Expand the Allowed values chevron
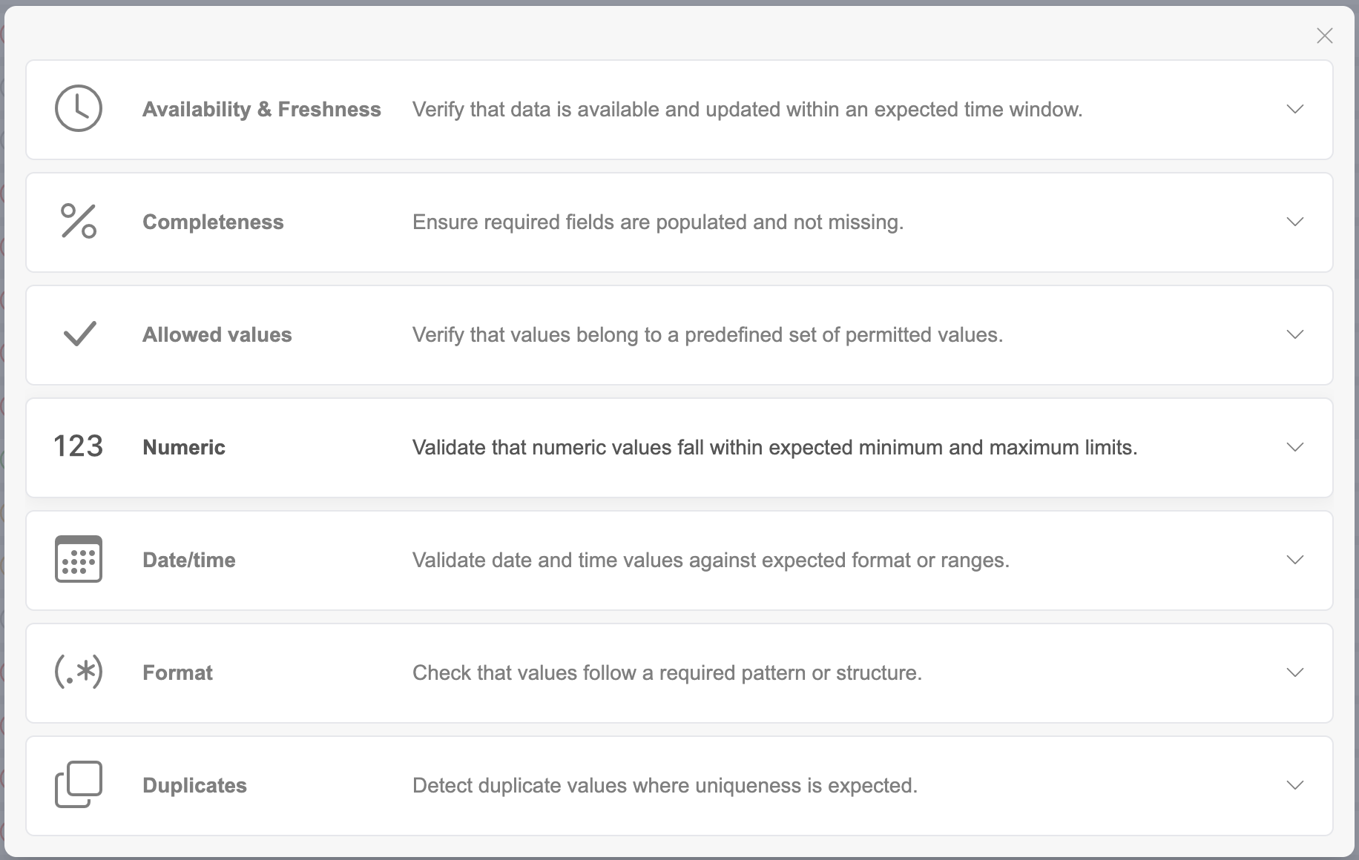Viewport: 1359px width, 860px height. click(x=1294, y=335)
